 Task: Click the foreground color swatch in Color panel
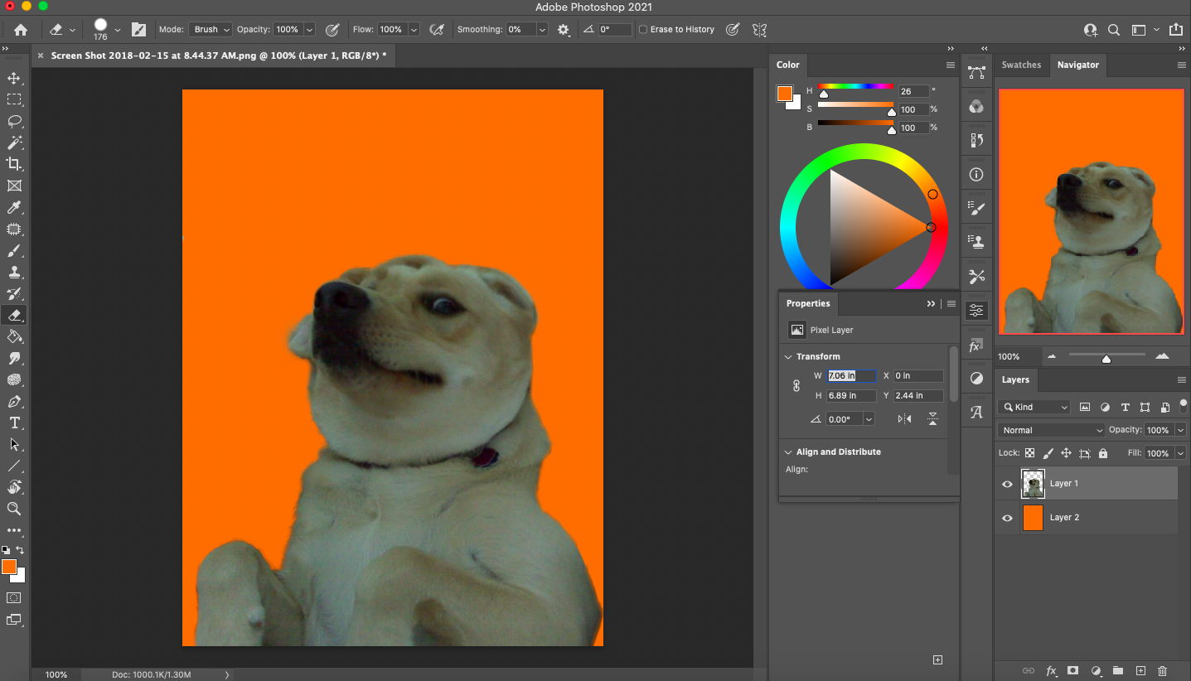point(784,94)
